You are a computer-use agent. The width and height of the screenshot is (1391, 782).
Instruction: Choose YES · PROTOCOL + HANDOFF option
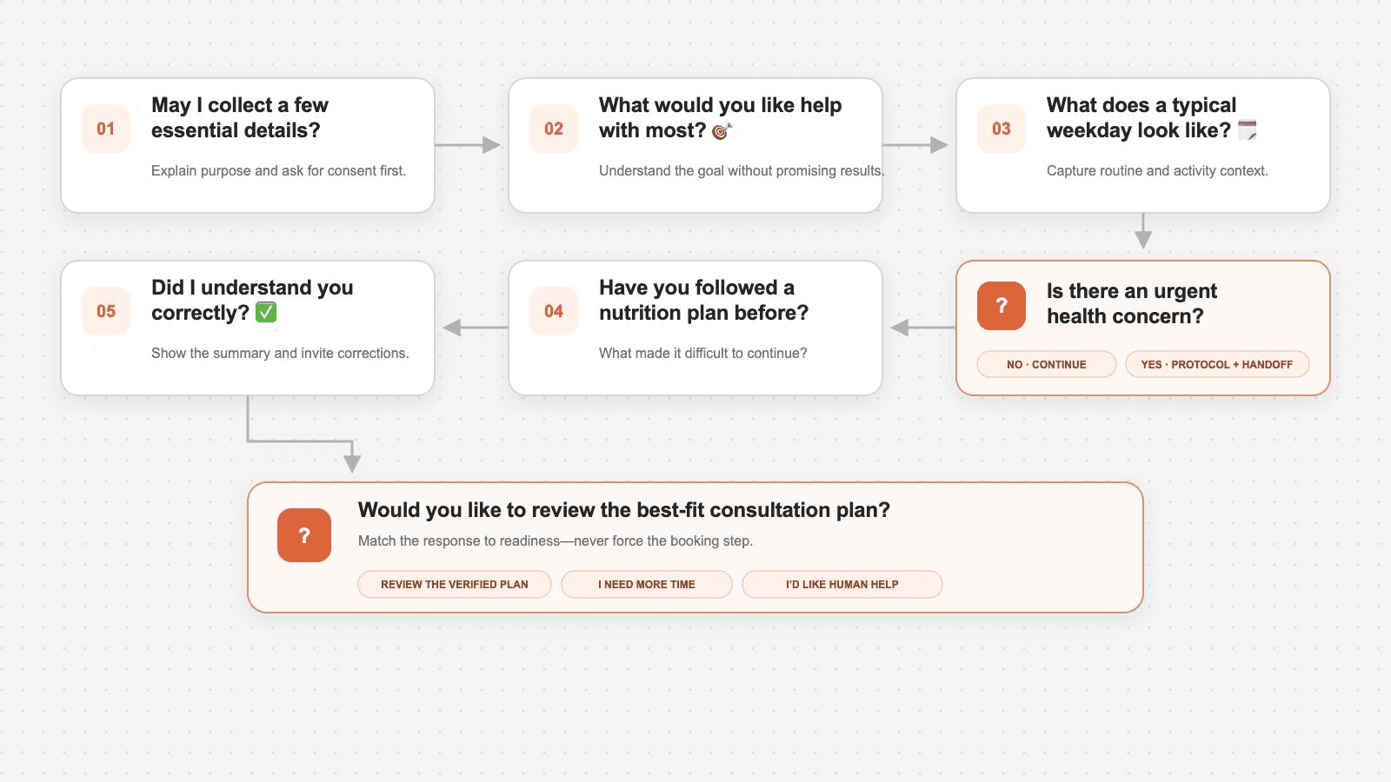(x=1217, y=364)
